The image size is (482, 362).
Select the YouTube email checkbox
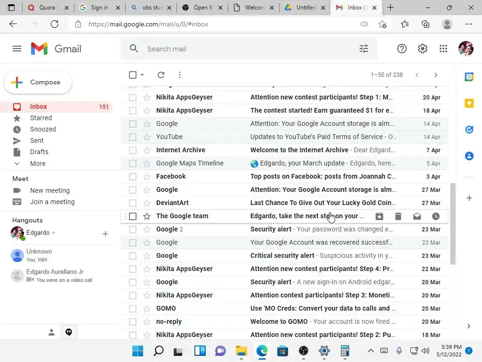tap(133, 137)
